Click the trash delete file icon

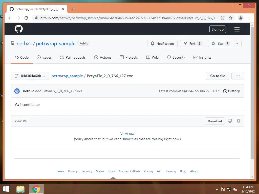(x=238, y=121)
